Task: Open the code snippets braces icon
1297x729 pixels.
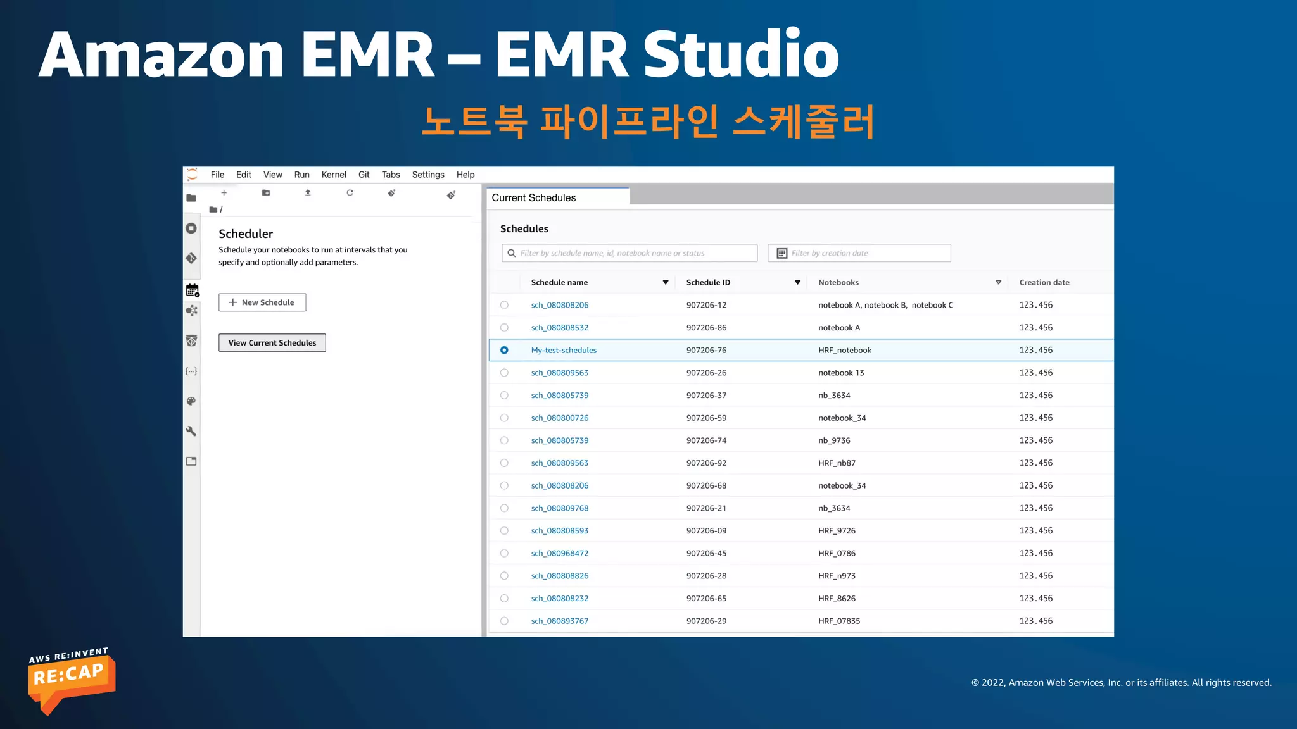Action: (x=191, y=371)
